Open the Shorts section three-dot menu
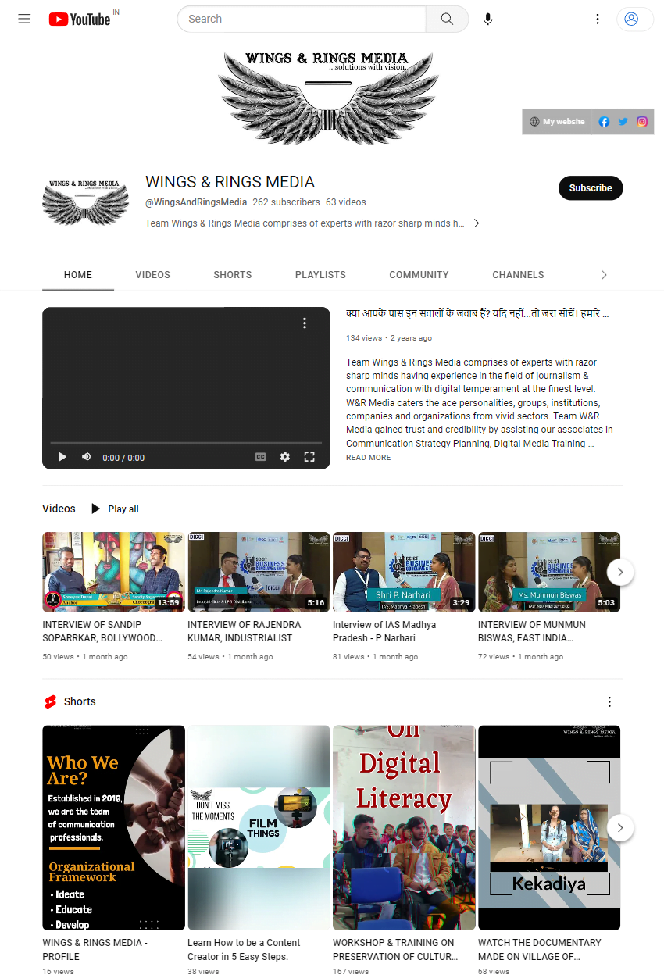Image resolution: width=664 pixels, height=978 pixels. (x=610, y=702)
